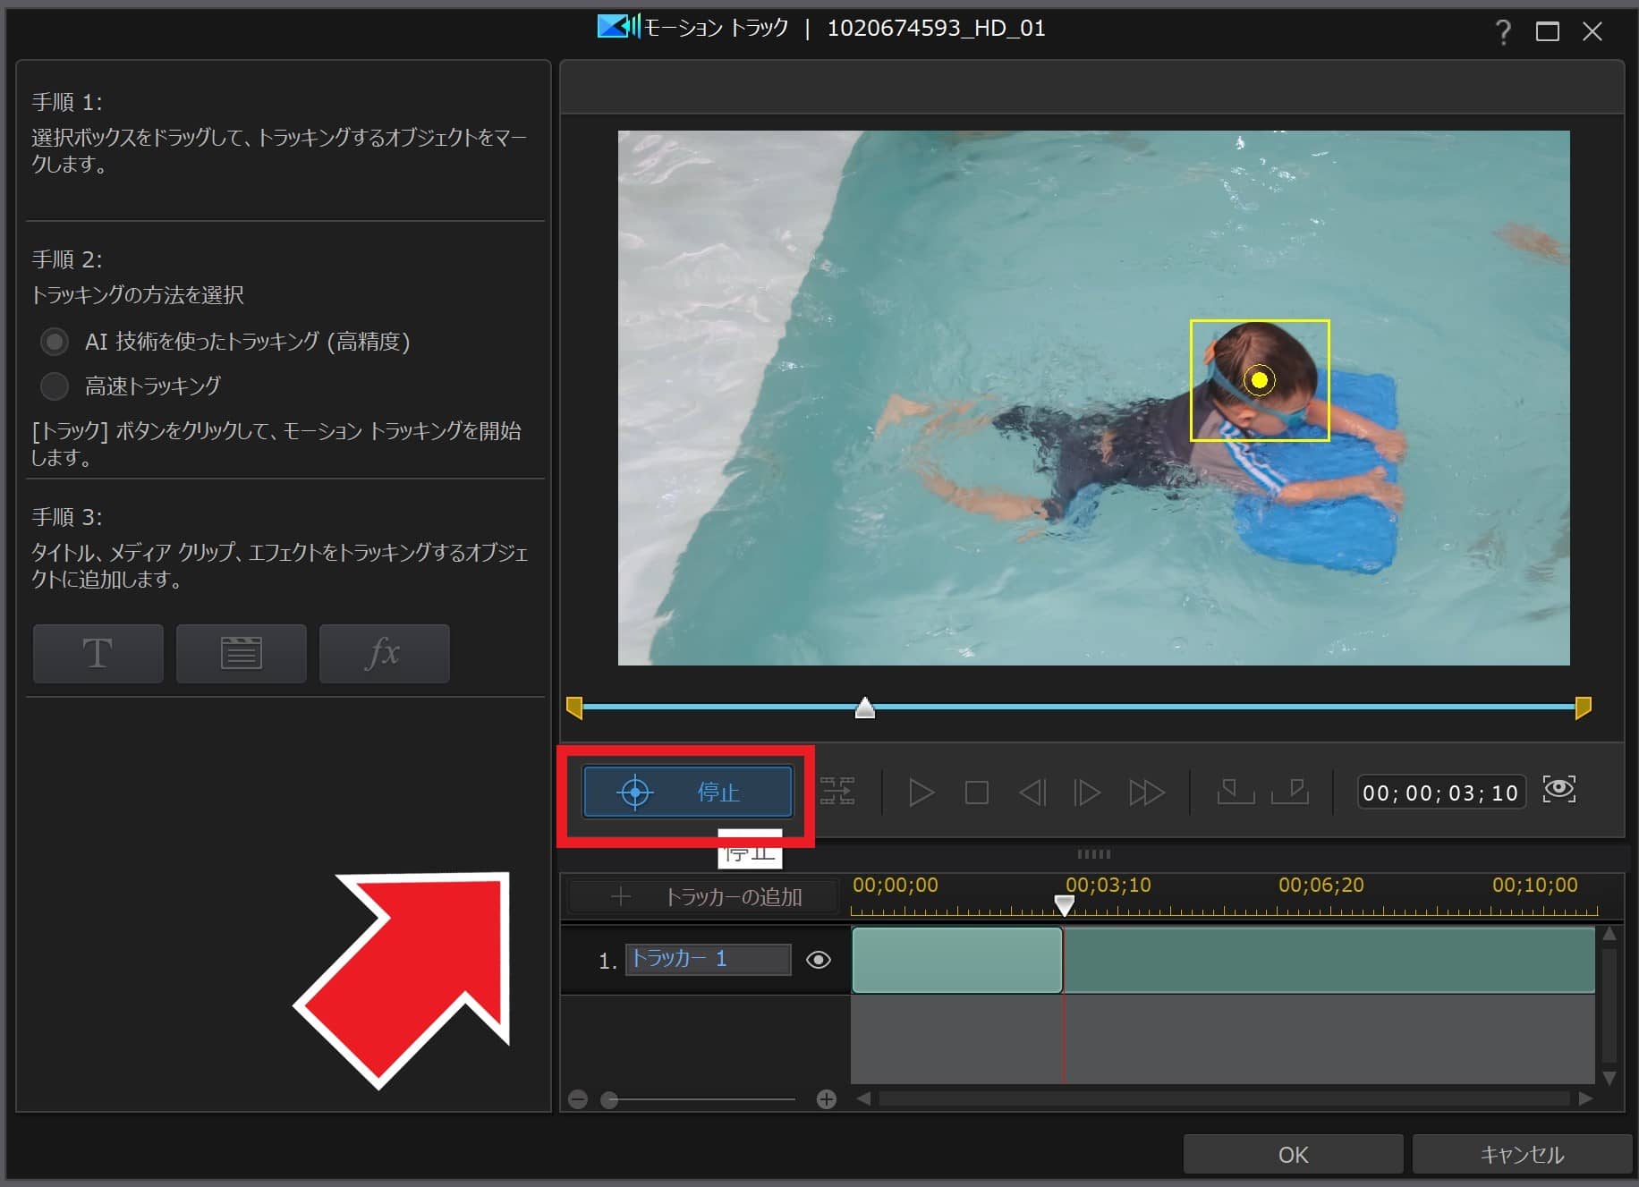Click the 手順 2: heading

point(67,259)
